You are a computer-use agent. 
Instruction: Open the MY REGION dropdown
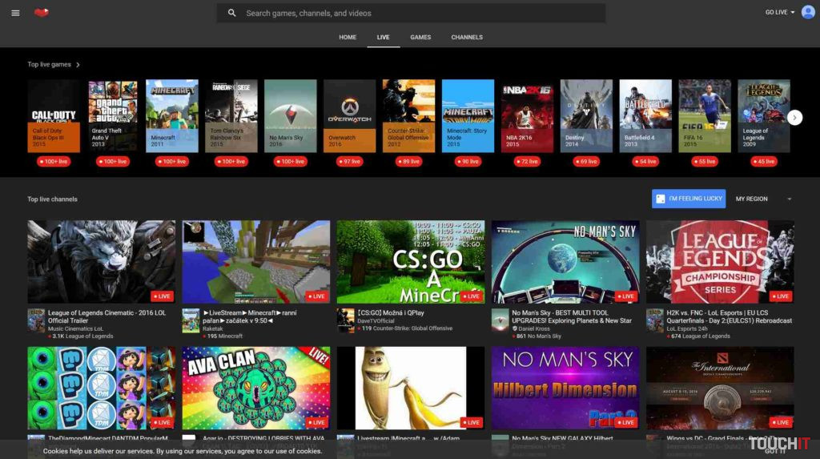(763, 199)
